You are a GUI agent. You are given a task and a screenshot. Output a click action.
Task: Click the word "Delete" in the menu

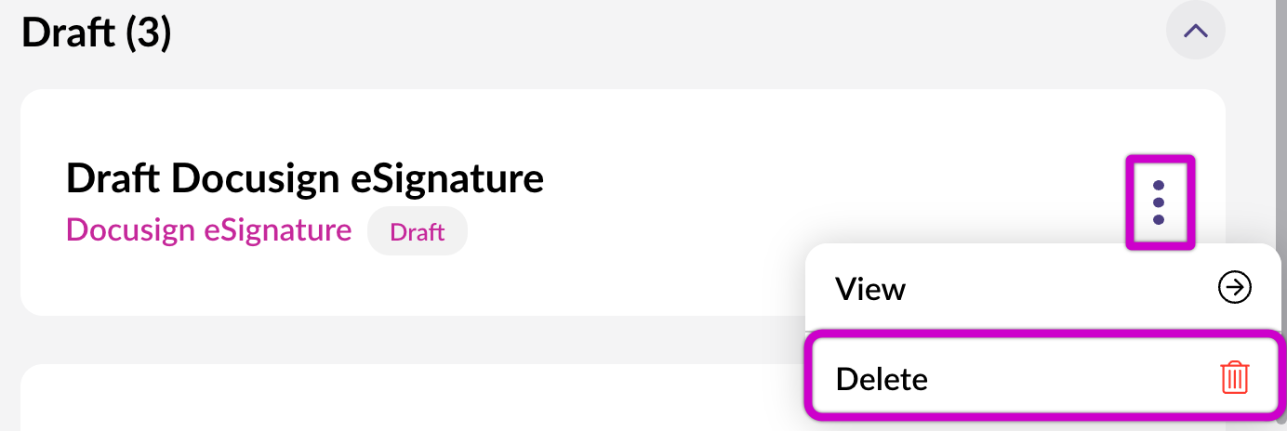pyautogui.click(x=882, y=379)
